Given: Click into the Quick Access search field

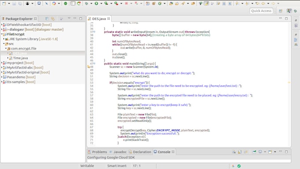Looking at the screenshot, I should click(x=261, y=11).
